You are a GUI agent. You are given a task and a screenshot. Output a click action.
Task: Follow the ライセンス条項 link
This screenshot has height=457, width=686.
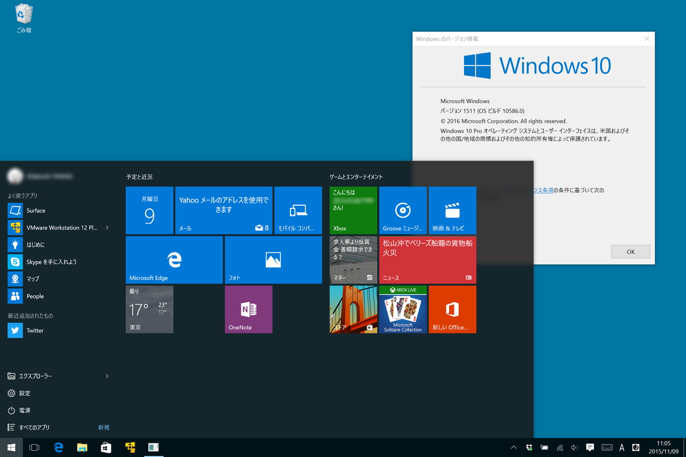click(543, 190)
